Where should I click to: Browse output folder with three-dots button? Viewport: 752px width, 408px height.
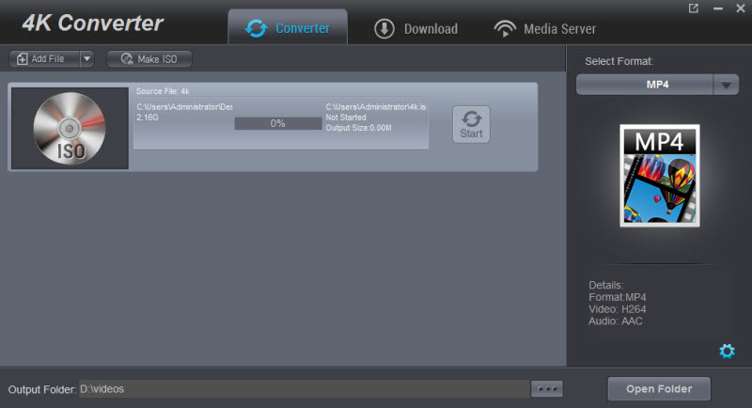546,388
